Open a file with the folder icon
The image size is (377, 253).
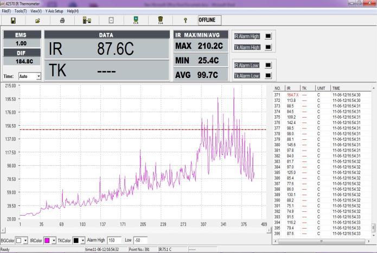pyautogui.click(x=37, y=21)
